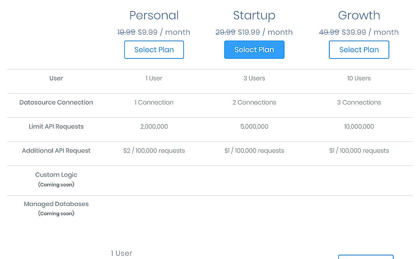Click Select Plan under Growth
Image resolution: width=417 pixels, height=259 pixels.
[x=359, y=50]
